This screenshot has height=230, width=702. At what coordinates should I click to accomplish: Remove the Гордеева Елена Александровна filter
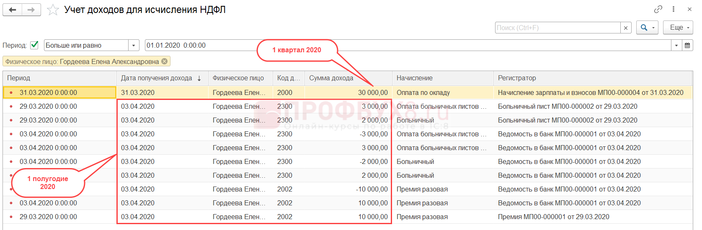coord(165,61)
